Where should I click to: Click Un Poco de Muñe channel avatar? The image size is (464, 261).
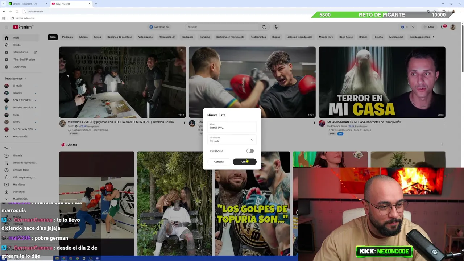(322, 124)
